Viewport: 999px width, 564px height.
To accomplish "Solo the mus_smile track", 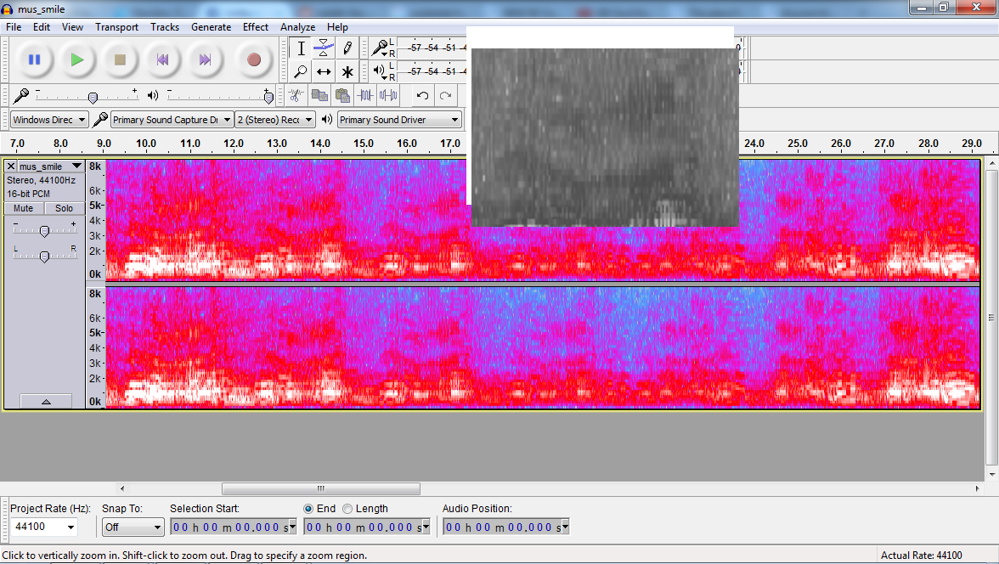I will [x=64, y=208].
